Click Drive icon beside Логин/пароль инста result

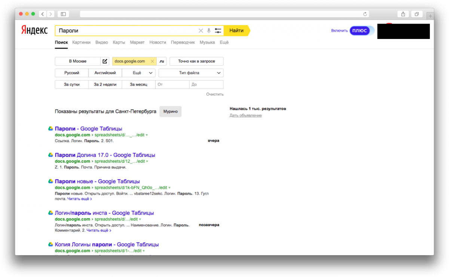(x=50, y=213)
